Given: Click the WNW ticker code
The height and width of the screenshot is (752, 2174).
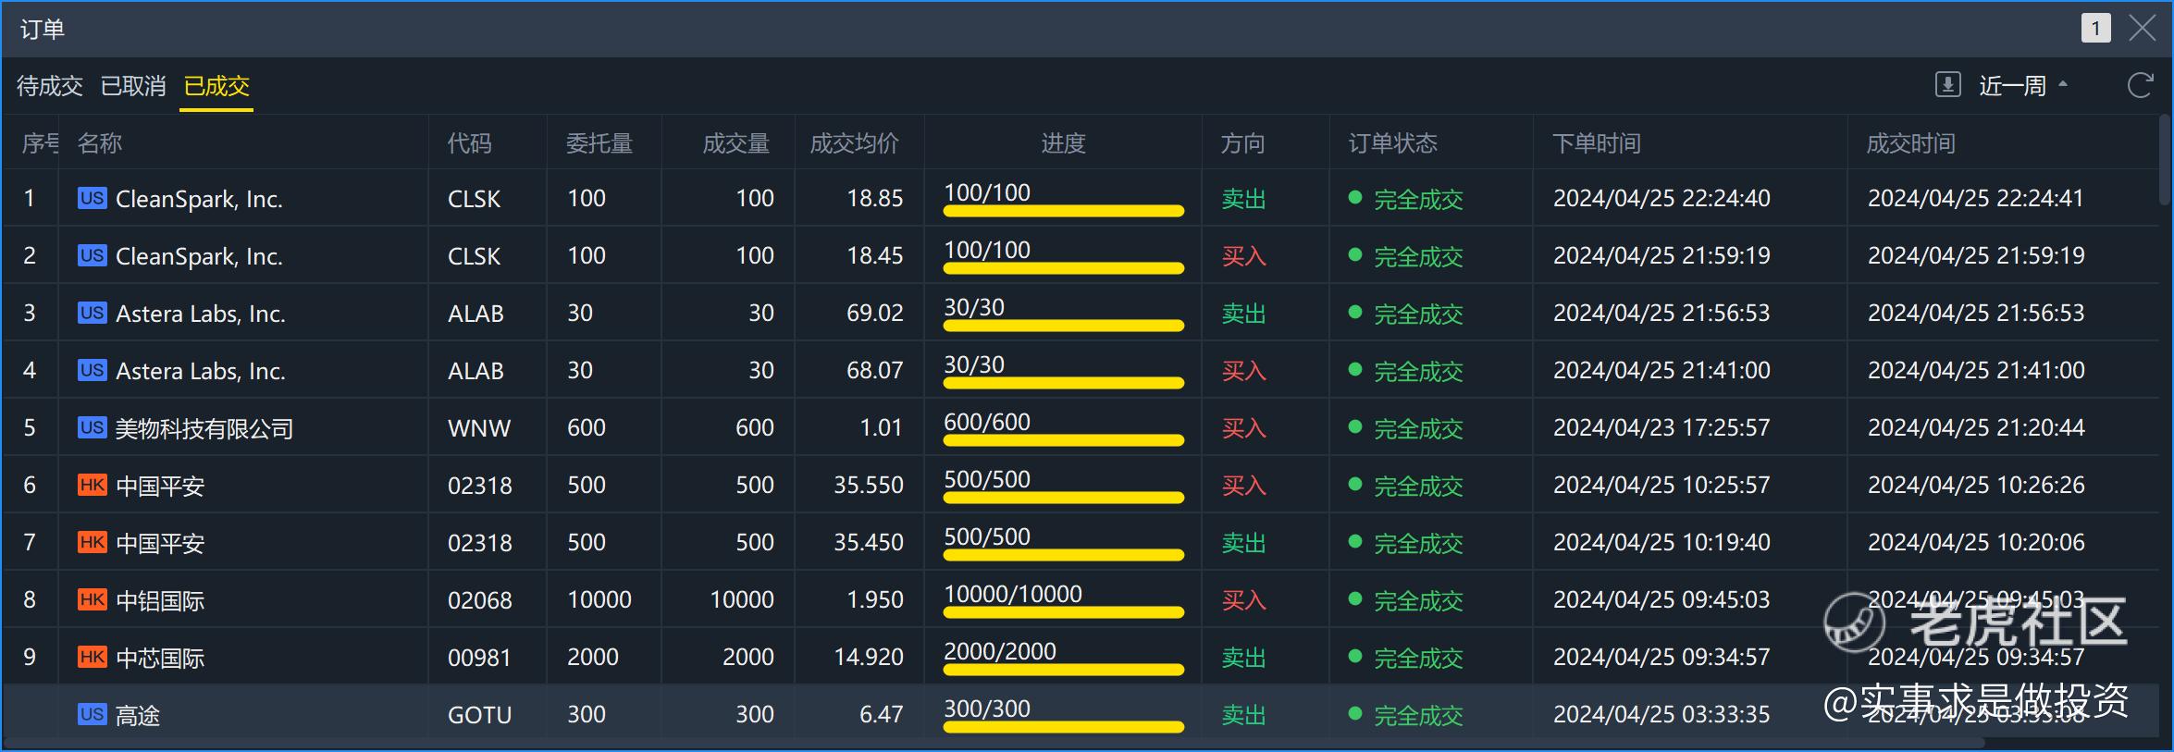Looking at the screenshot, I should pyautogui.click(x=479, y=428).
